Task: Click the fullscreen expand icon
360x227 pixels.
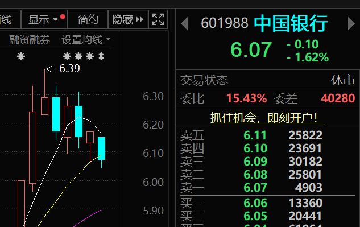Action: pos(158,19)
